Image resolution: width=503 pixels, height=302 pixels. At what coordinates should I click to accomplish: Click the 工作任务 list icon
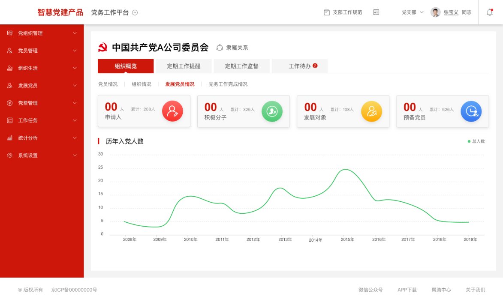9,120
